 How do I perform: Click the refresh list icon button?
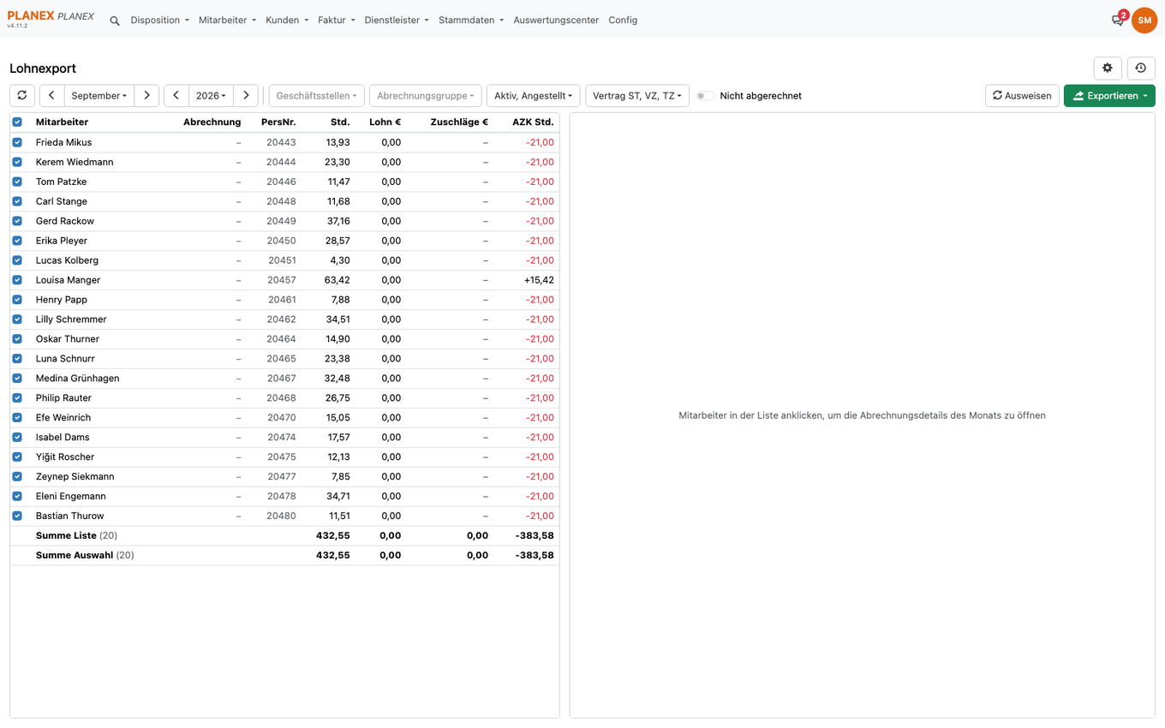pos(22,96)
